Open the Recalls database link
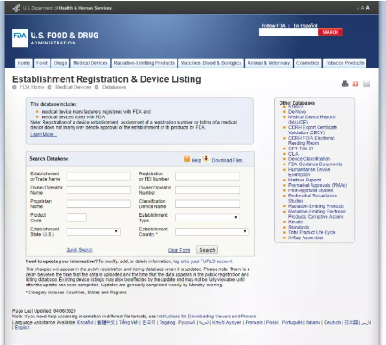 click(295, 221)
